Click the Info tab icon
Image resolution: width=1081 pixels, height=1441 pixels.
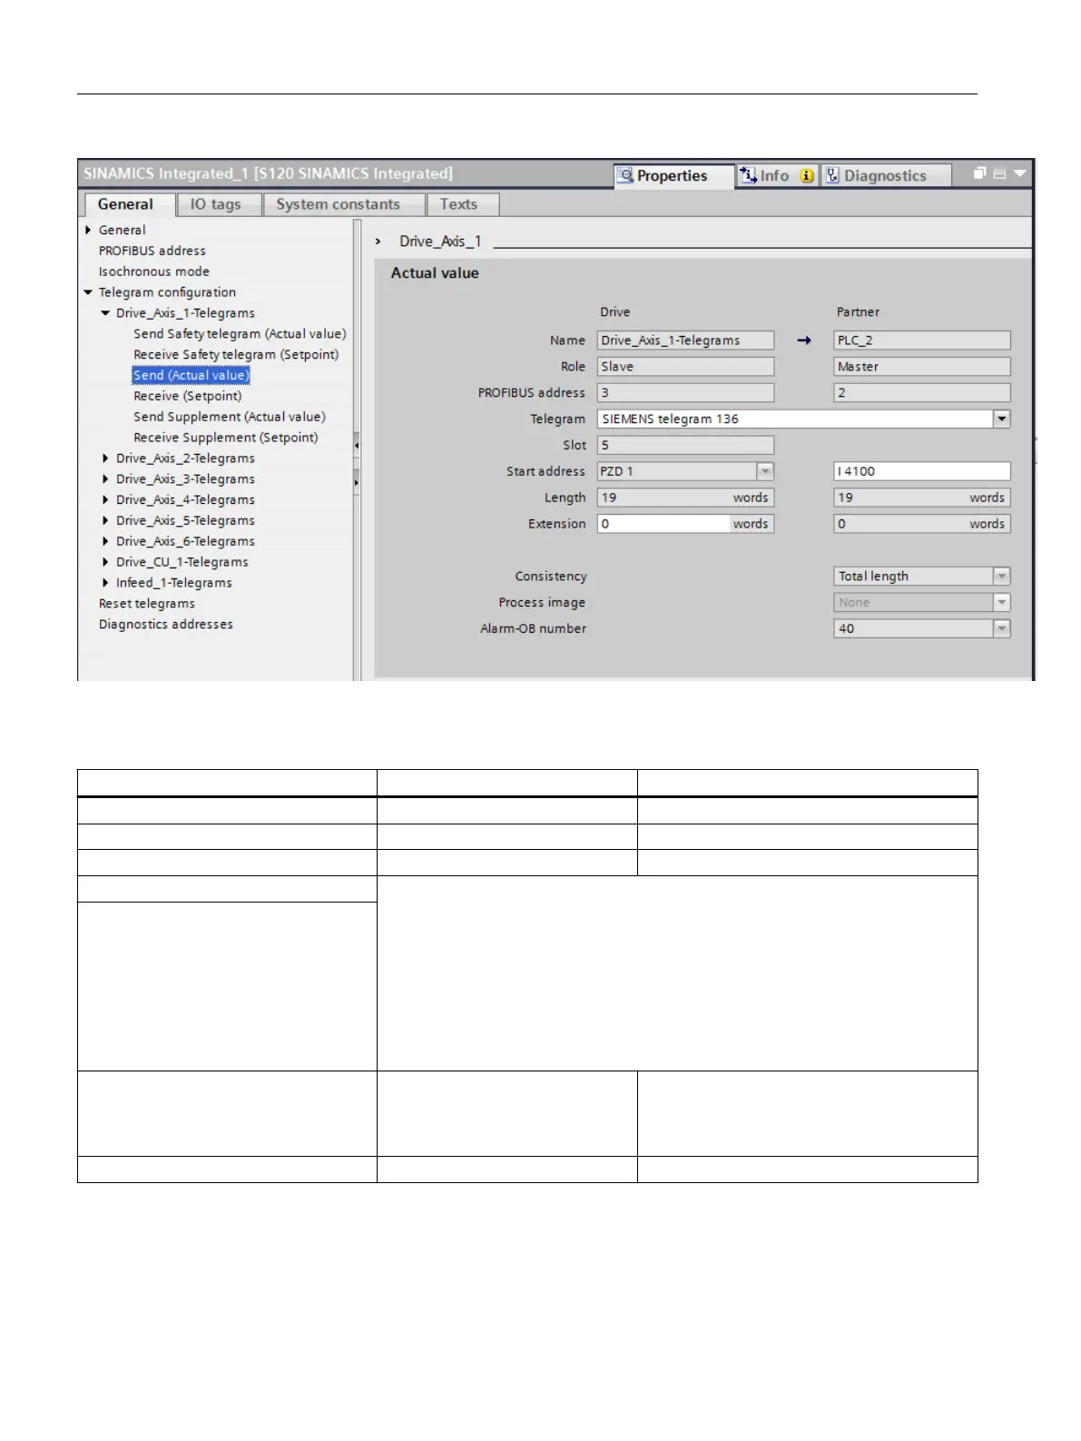pos(748,174)
